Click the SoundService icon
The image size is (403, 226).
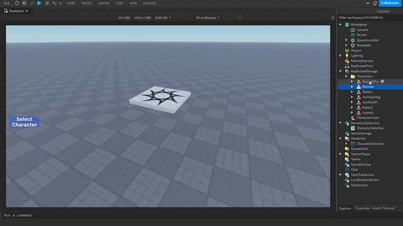[347, 164]
